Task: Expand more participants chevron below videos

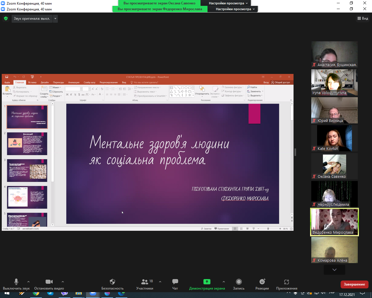Action: pos(335,270)
